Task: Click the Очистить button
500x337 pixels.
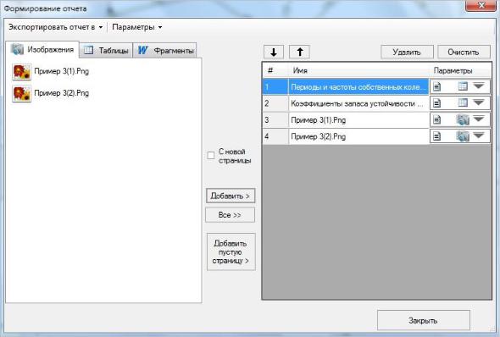Action: tap(464, 52)
